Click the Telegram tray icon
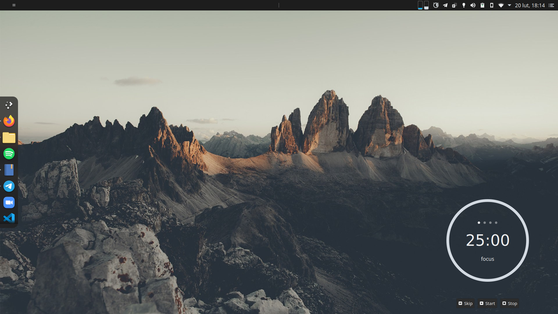 pyautogui.click(x=445, y=5)
